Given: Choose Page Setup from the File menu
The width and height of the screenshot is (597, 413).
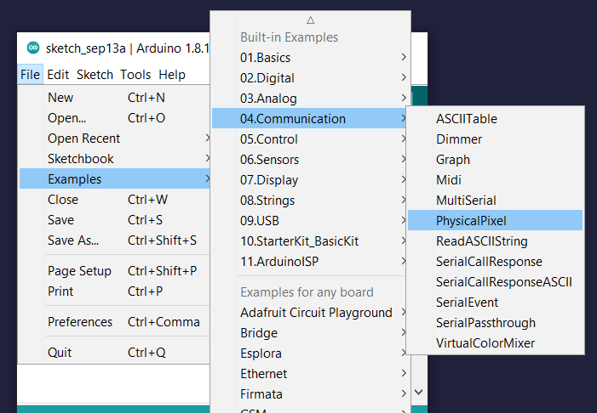Looking at the screenshot, I should [x=115, y=271].
